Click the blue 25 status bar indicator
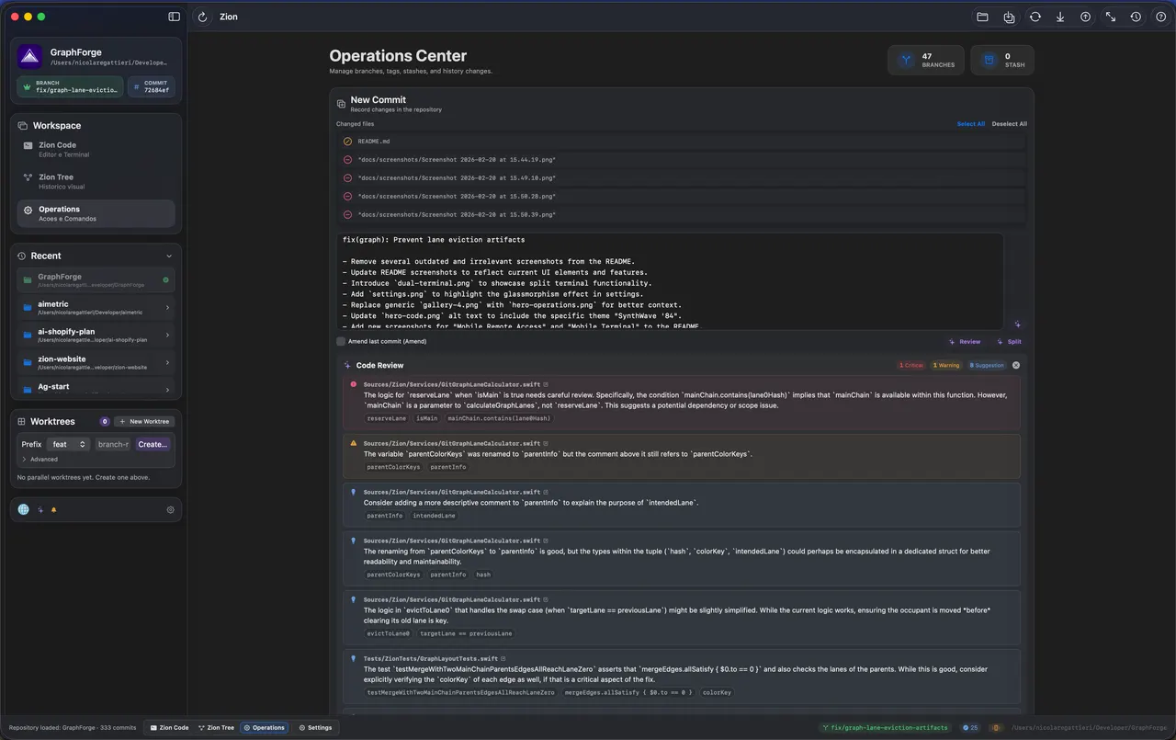Image resolution: width=1176 pixels, height=740 pixels. (970, 727)
